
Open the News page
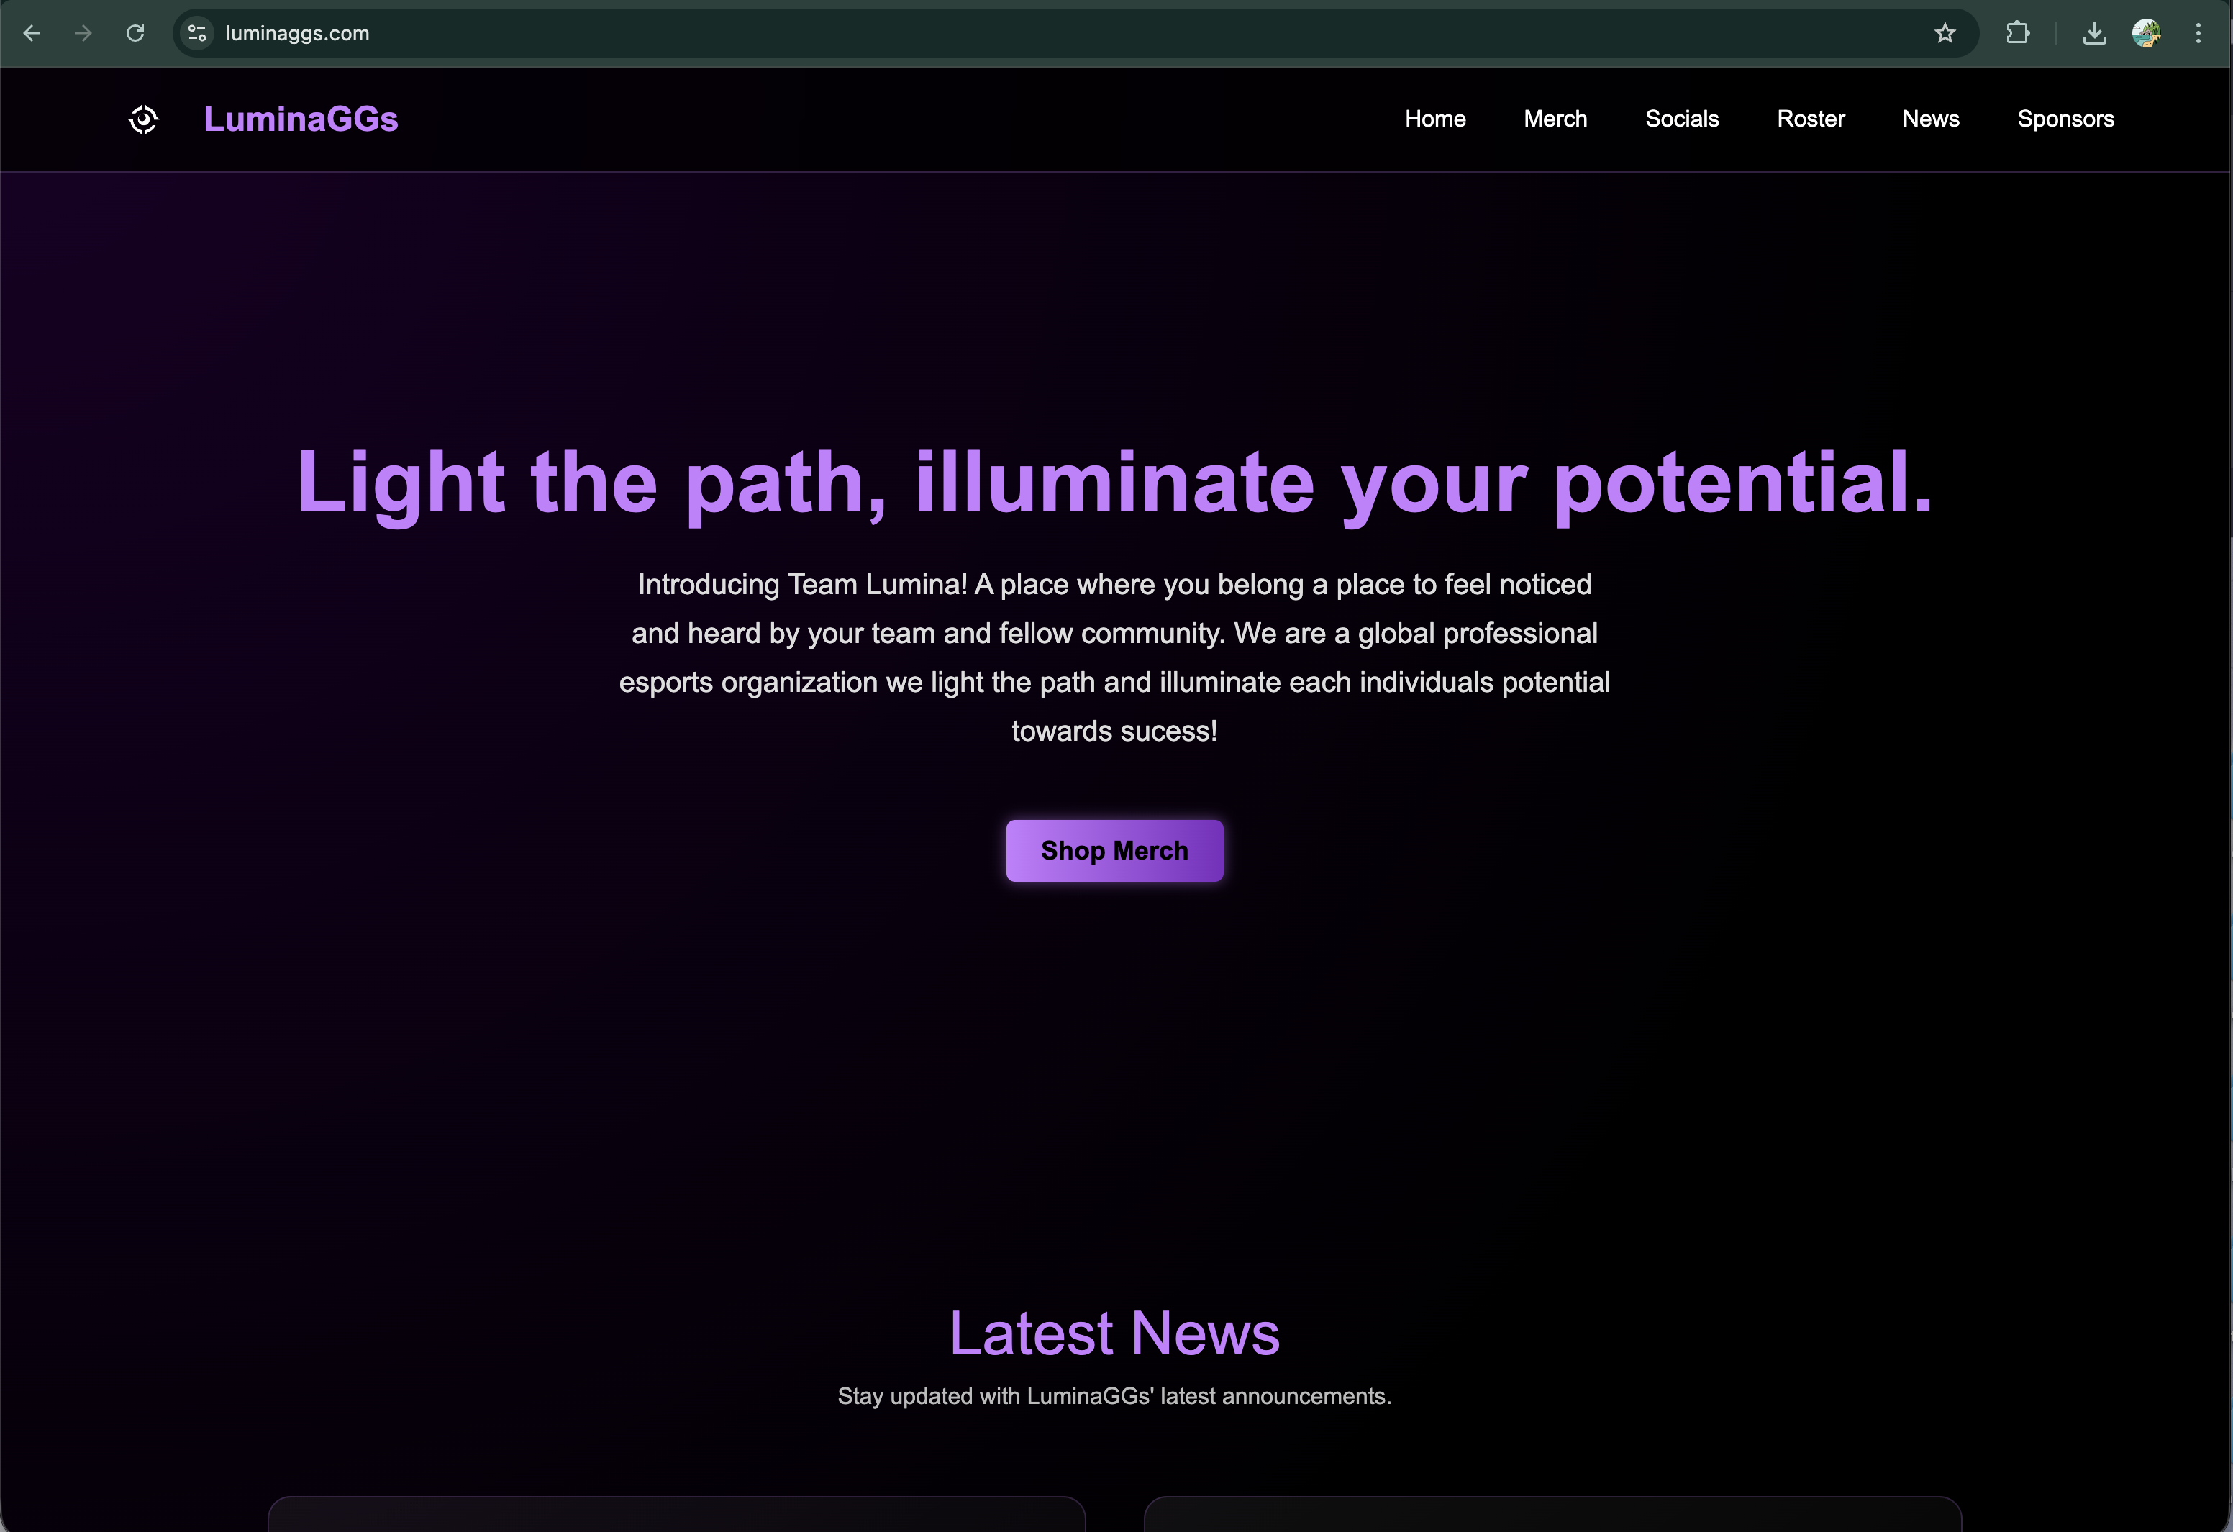tap(1930, 118)
